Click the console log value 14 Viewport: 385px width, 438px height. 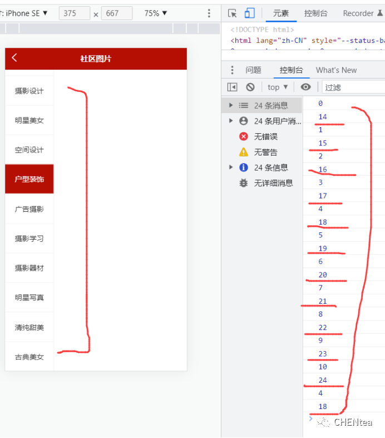[x=323, y=117]
